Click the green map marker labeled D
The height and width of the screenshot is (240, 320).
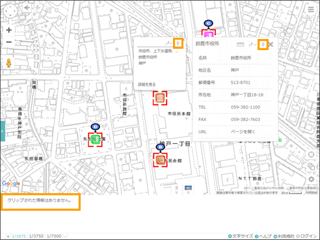(95, 140)
